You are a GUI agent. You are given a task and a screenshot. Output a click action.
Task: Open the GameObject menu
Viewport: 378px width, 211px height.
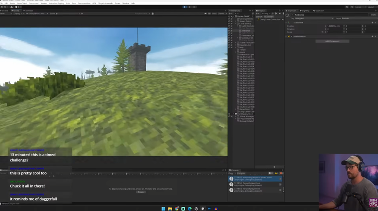22,3
